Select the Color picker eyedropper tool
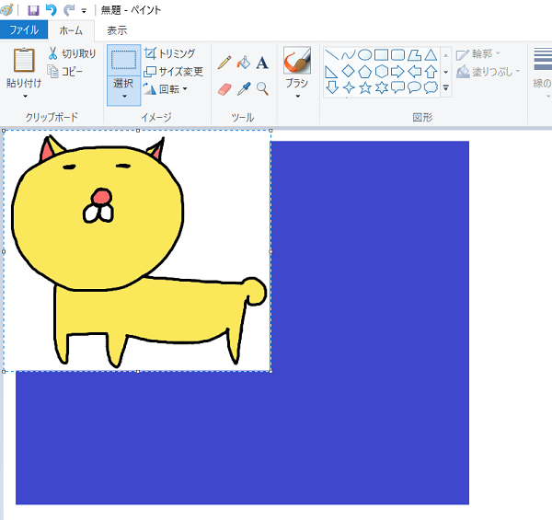The height and width of the screenshot is (520, 552). click(x=244, y=89)
